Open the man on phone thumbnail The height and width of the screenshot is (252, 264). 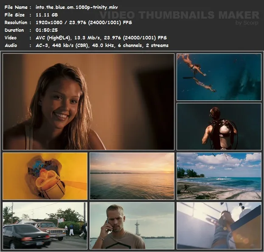tap(132, 225)
